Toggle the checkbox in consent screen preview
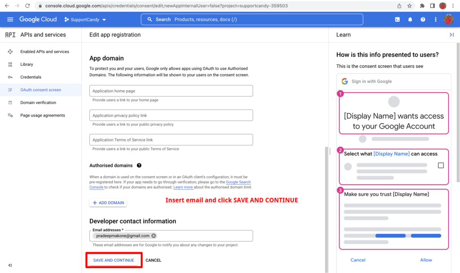The image size is (460, 273). [x=441, y=165]
